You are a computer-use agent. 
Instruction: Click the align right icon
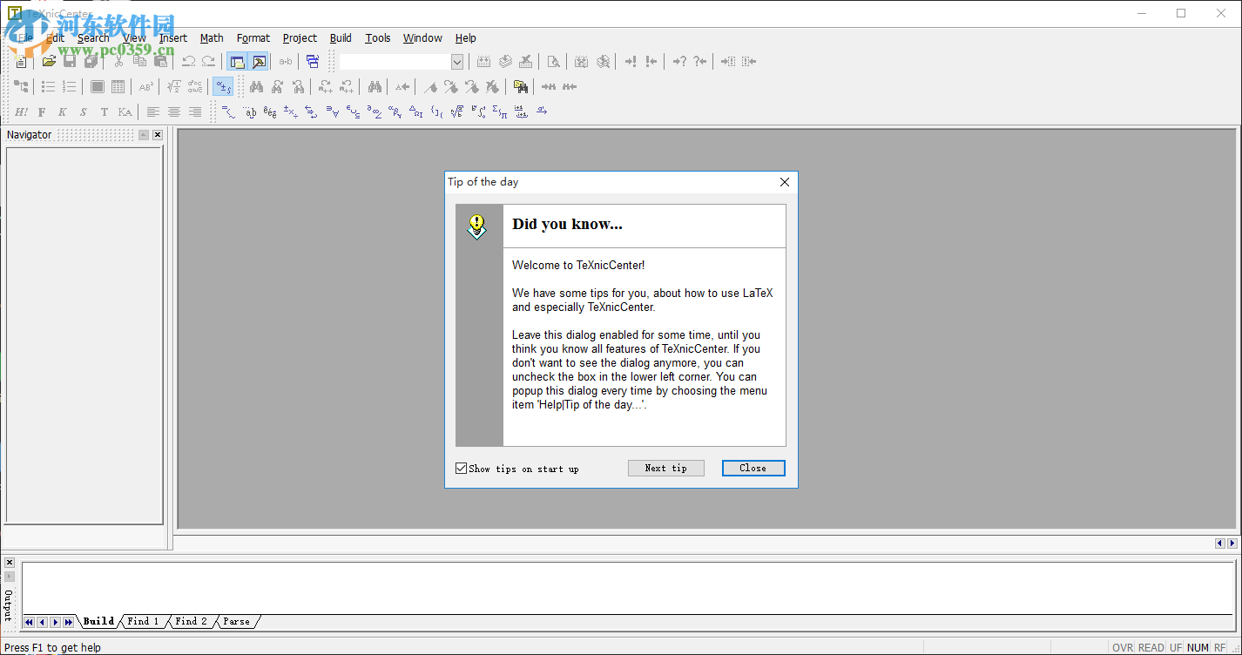tap(195, 111)
